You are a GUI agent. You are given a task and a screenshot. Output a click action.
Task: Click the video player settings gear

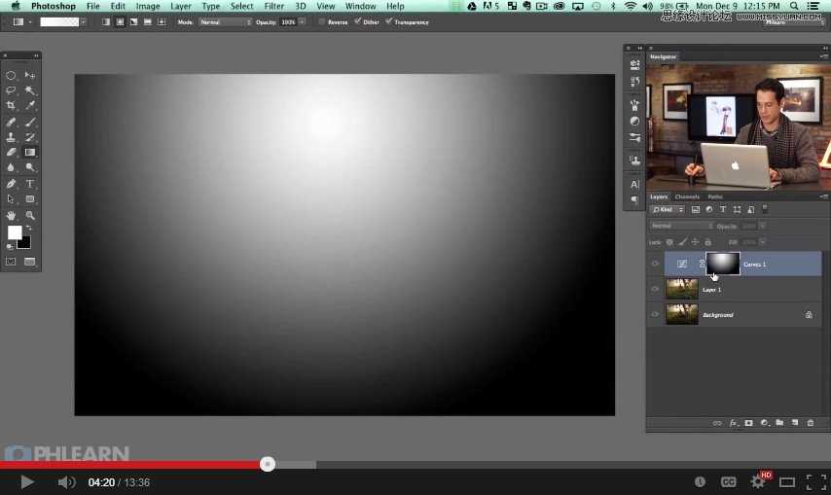(758, 481)
